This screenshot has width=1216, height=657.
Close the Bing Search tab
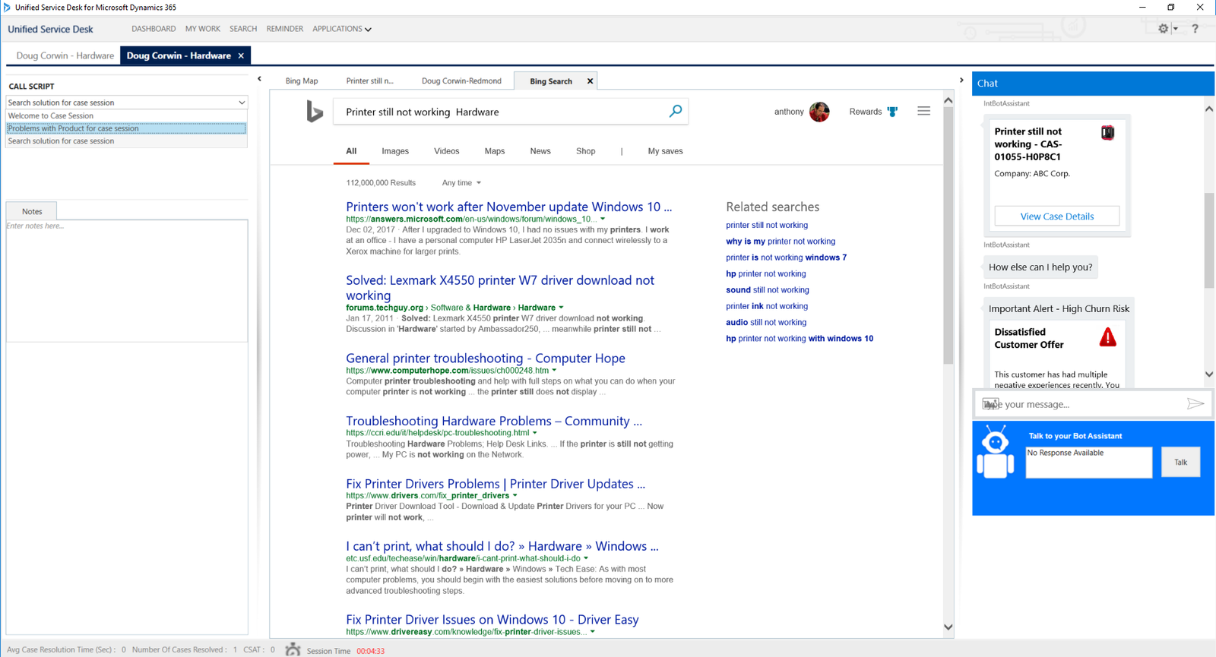pos(590,81)
